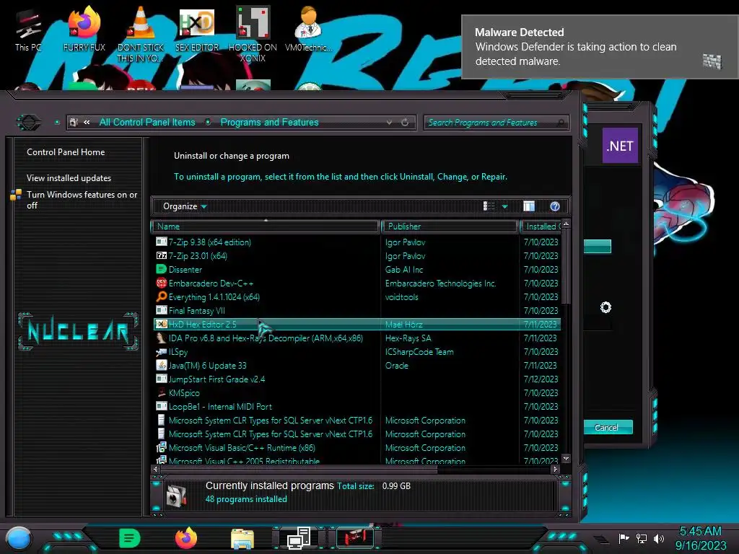Click the horizontal scrollbar left arrow
Screen dimensions: 739x554
coord(156,469)
